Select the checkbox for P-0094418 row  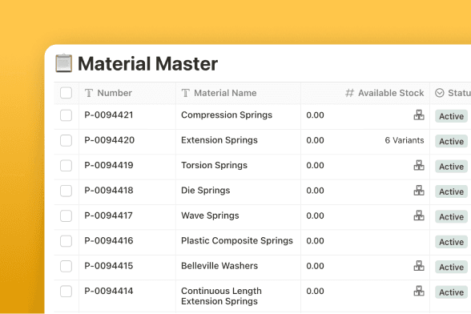(66, 191)
